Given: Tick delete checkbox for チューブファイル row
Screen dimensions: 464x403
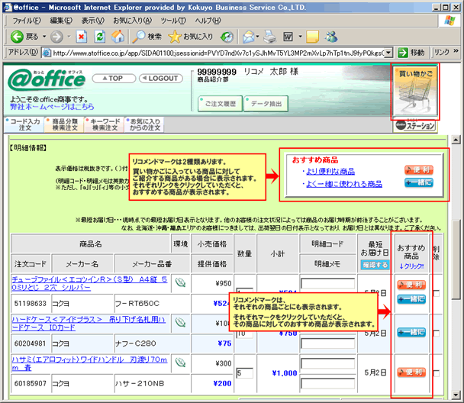Looking at the screenshot, I should point(436,293).
